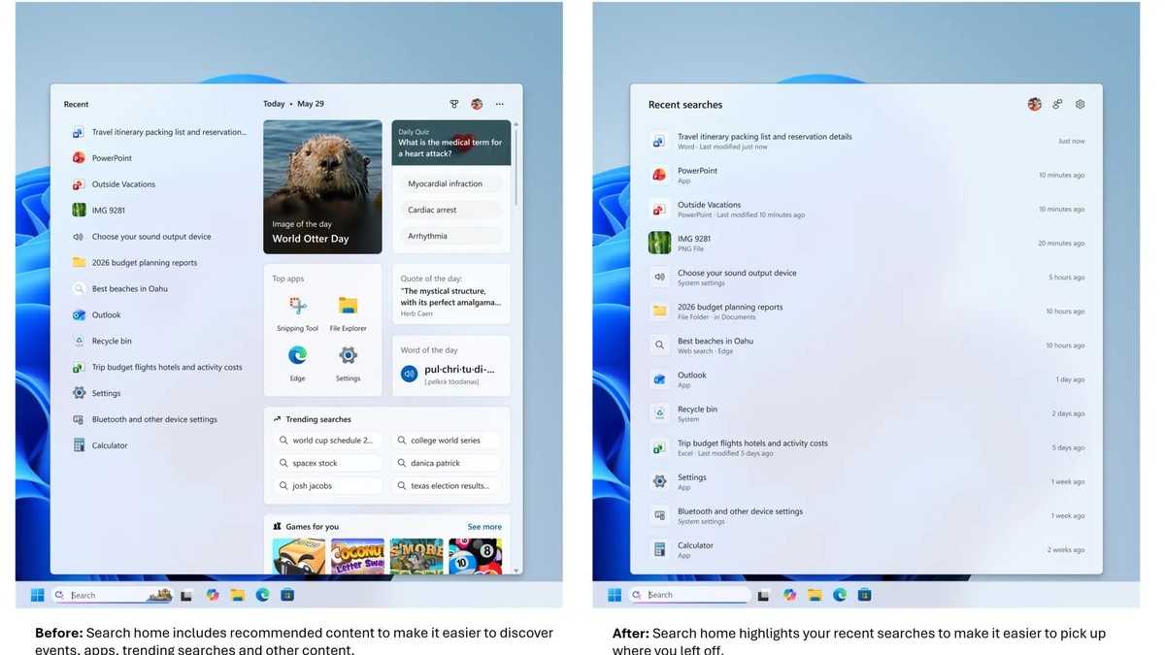Open settings gear in Recent searches panel
This screenshot has width=1165, height=655.
pyautogui.click(x=1081, y=104)
